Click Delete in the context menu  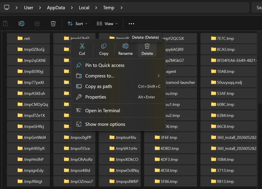coord(147,49)
